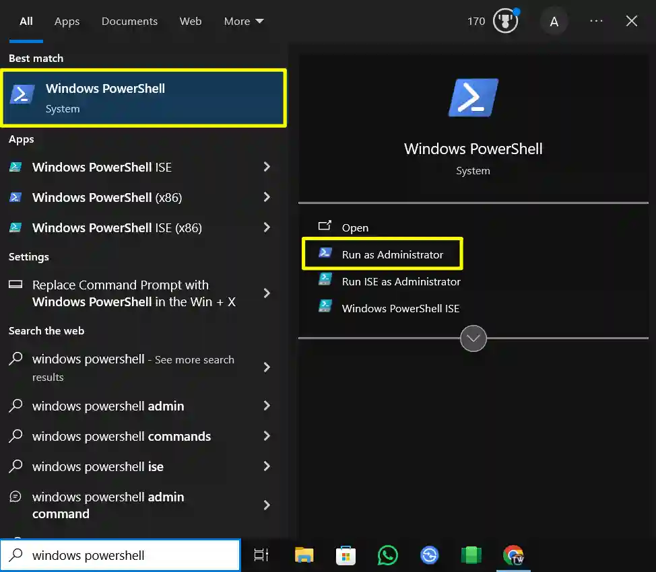Select Windows PowerShell ISE (x86) from Apps

(116, 227)
